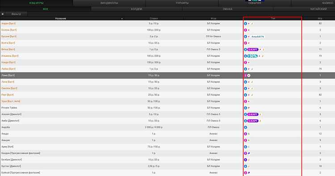The height and width of the screenshot is (176, 335).
Task: Click the 6-max badge in 5 р./10 р. Холдем row
Action: (x=246, y=24)
